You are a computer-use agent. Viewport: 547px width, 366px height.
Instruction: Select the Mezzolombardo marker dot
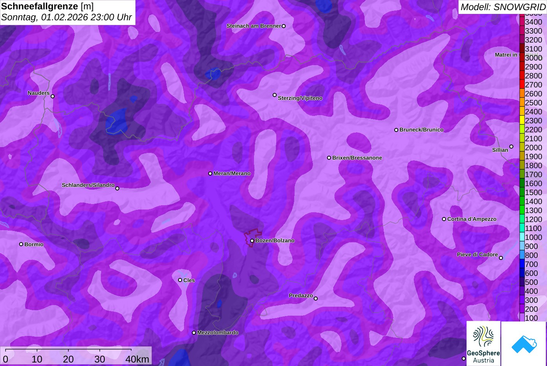(194, 333)
